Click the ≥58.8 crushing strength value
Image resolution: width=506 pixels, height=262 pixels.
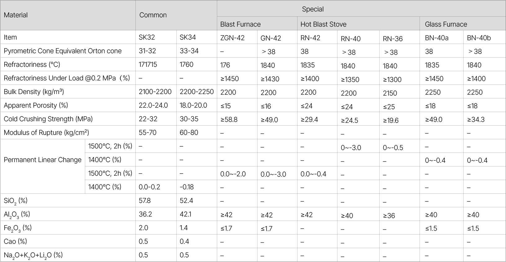click(229, 120)
